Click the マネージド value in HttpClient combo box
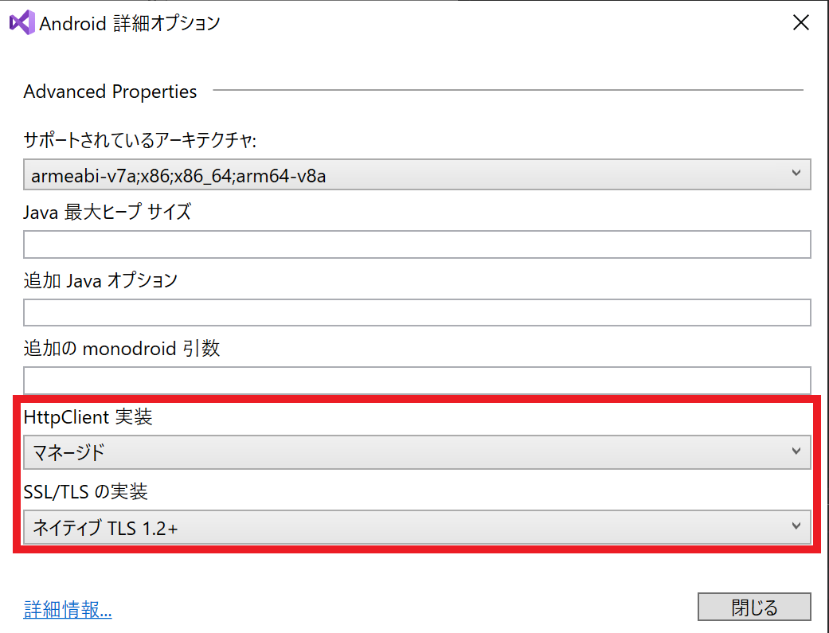 click(68, 453)
